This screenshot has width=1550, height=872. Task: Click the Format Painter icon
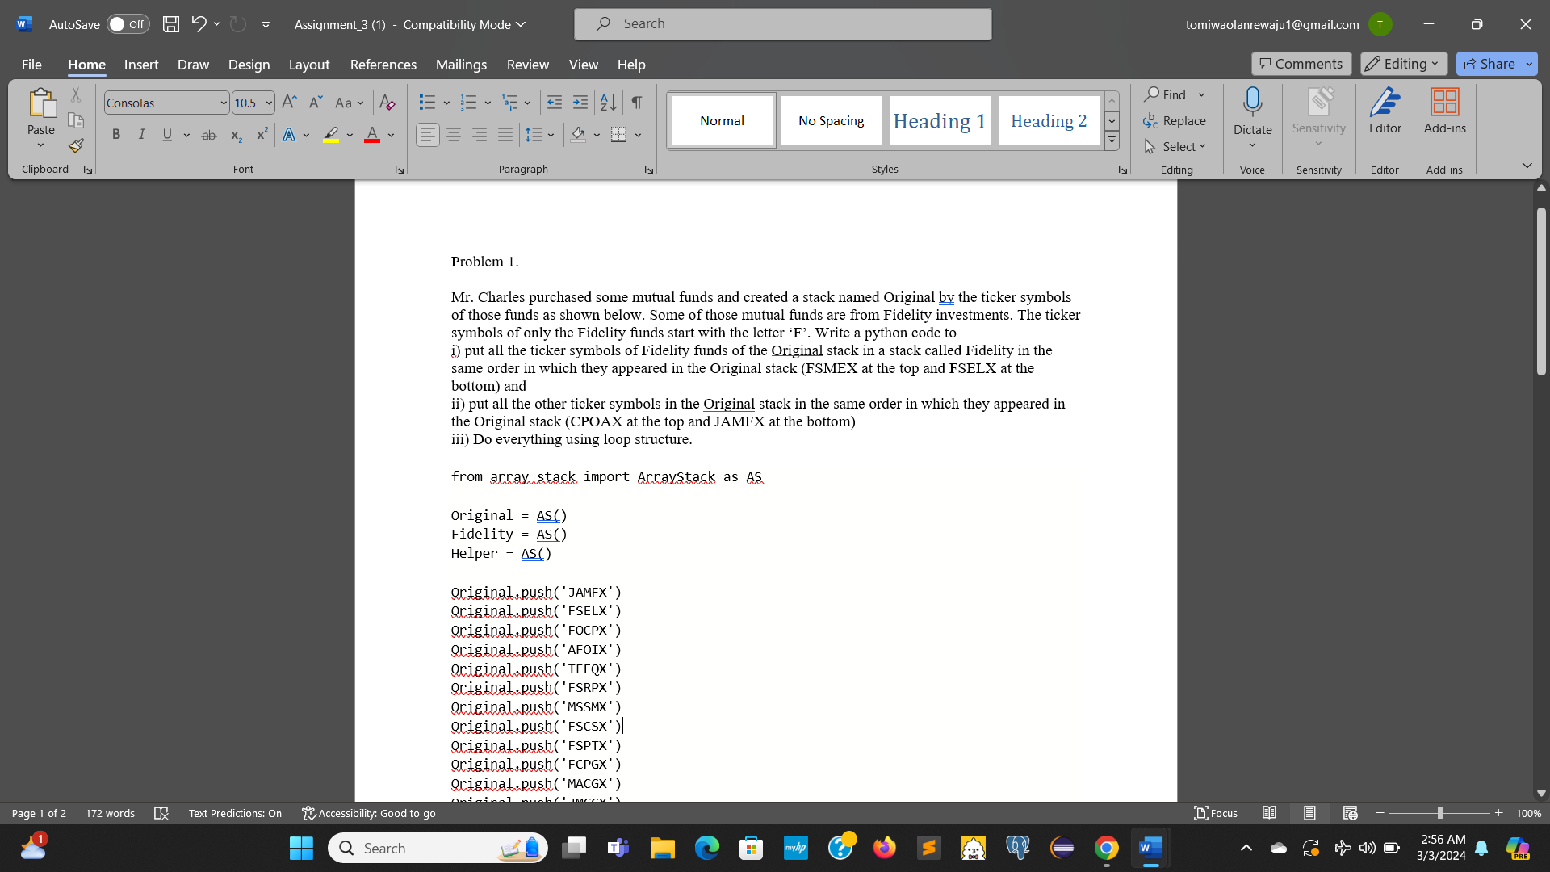[x=76, y=146]
